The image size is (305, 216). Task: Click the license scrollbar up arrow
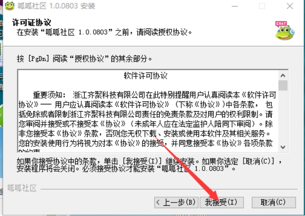[283, 75]
